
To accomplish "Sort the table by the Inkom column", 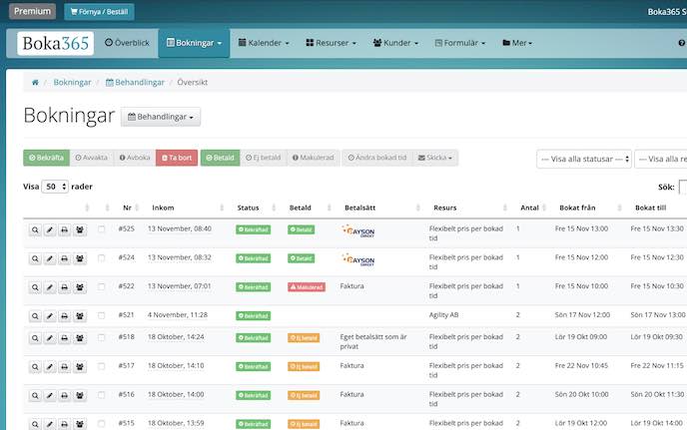I will (x=162, y=208).
